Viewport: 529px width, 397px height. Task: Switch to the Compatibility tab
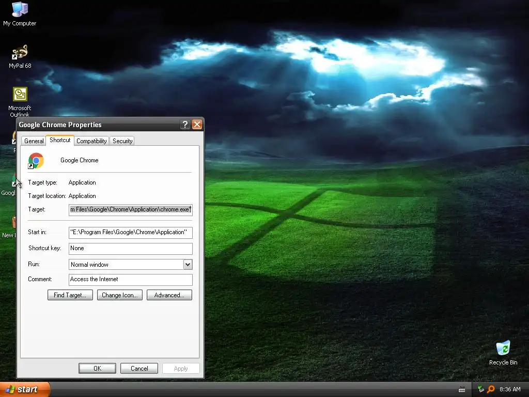pyautogui.click(x=91, y=141)
